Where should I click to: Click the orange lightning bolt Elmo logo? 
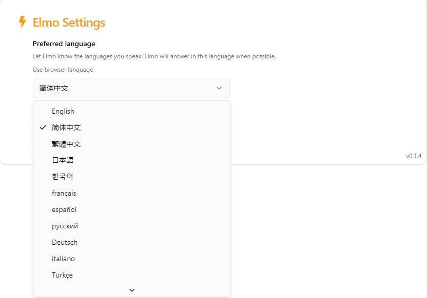(x=23, y=22)
